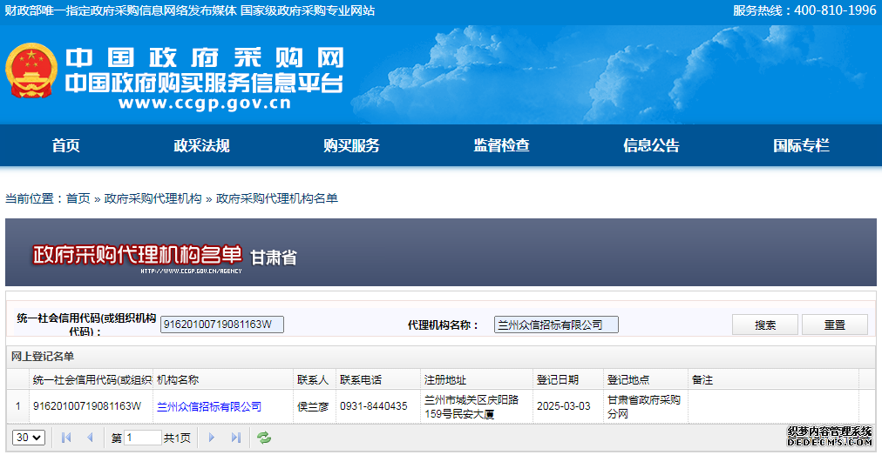Click the previous page arrow icon

tap(89, 438)
